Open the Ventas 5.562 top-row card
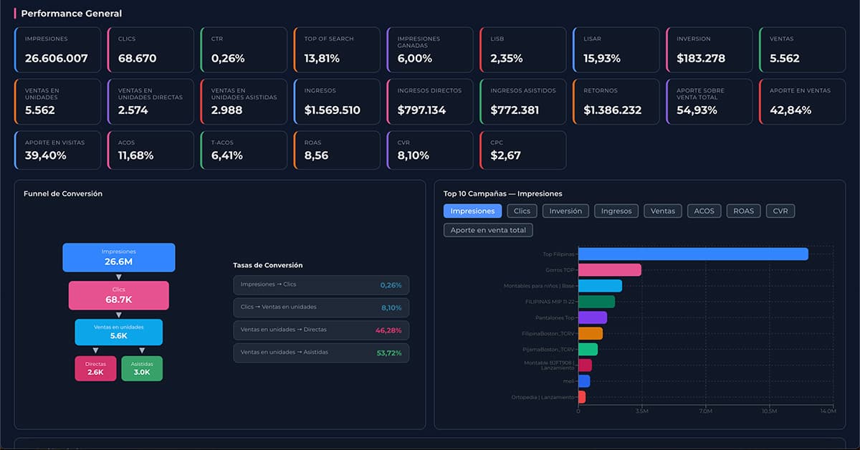The height and width of the screenshot is (450, 860). point(803,50)
